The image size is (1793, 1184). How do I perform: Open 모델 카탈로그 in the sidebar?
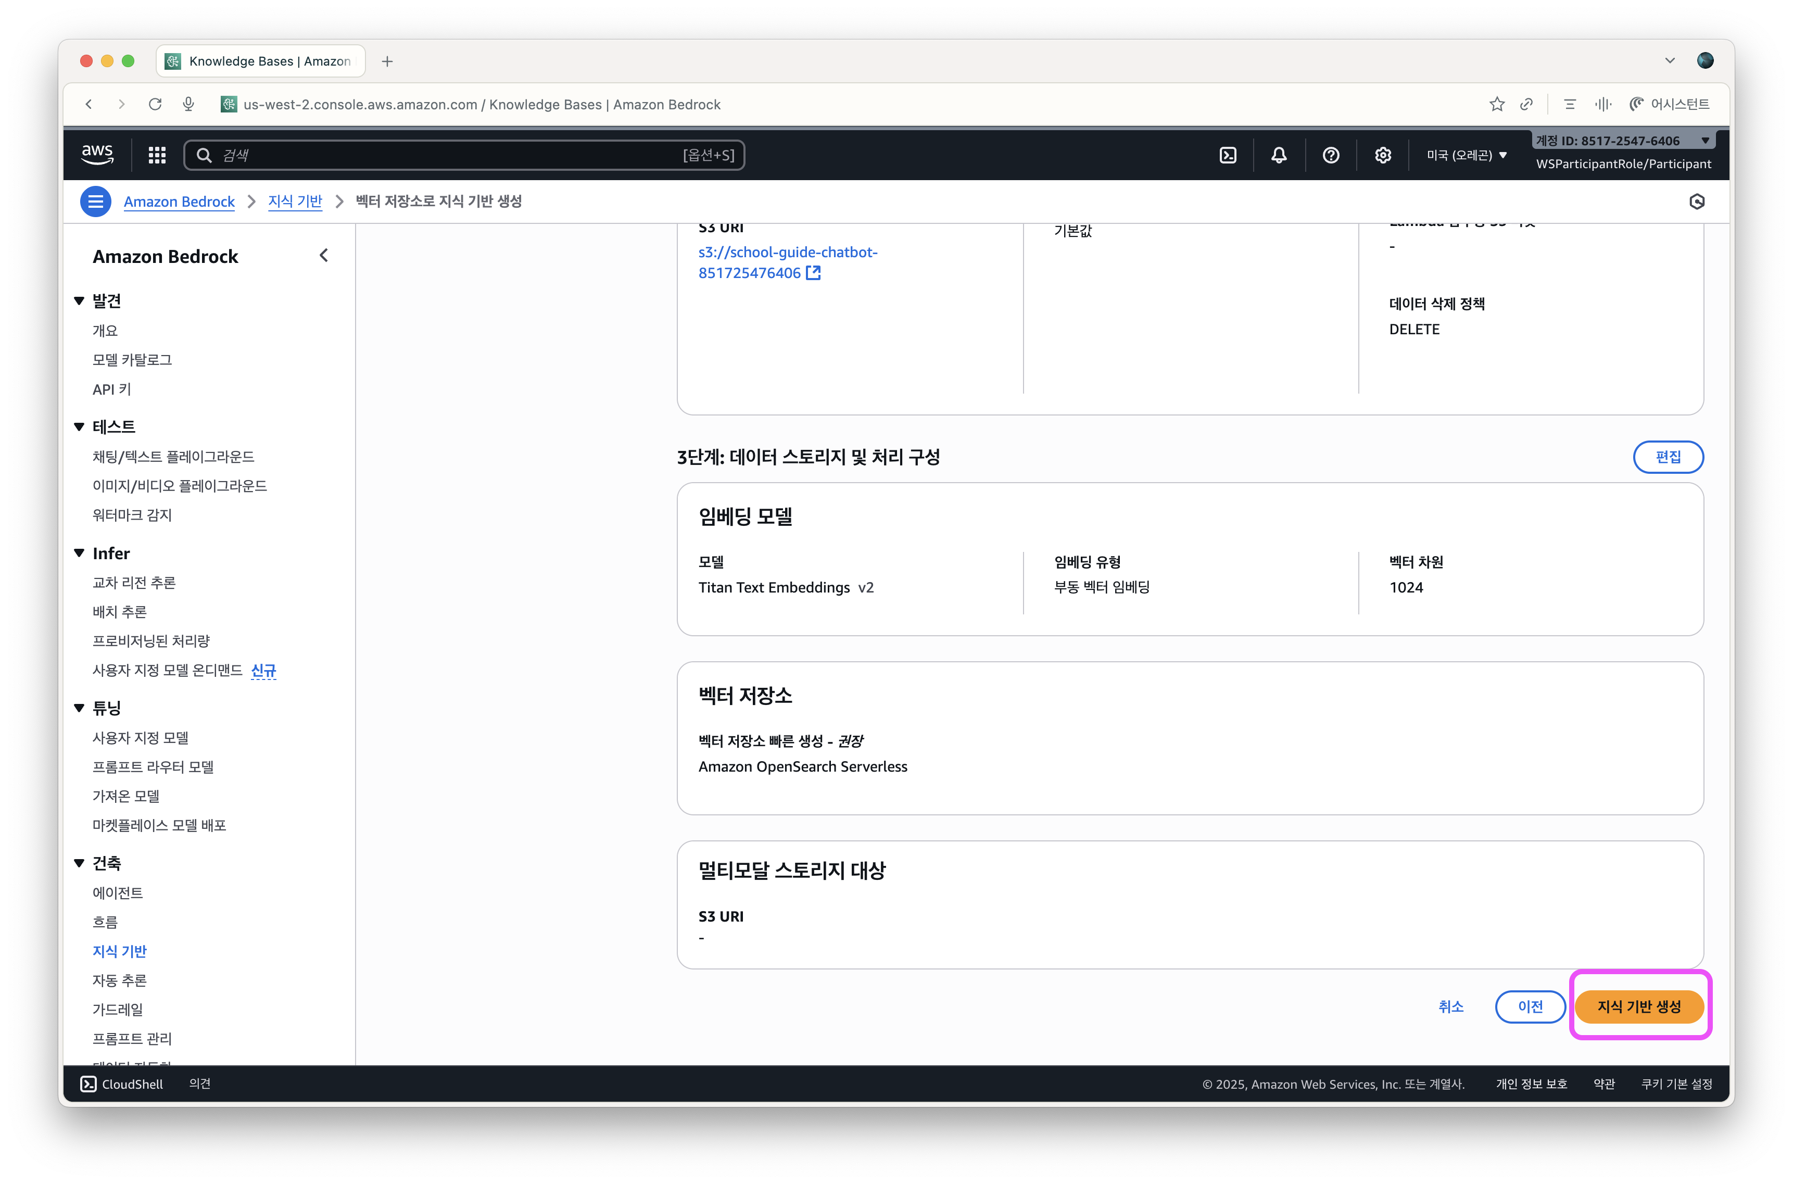coord(132,359)
